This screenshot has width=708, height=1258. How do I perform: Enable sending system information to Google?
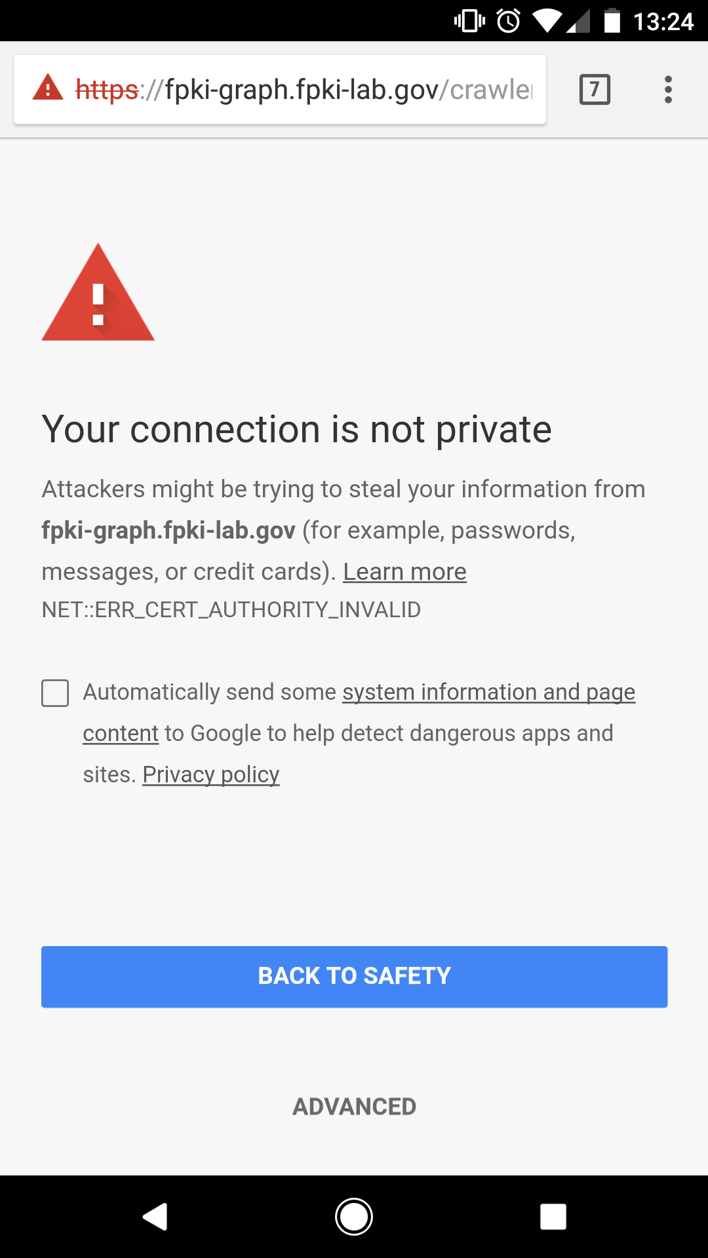coord(55,693)
